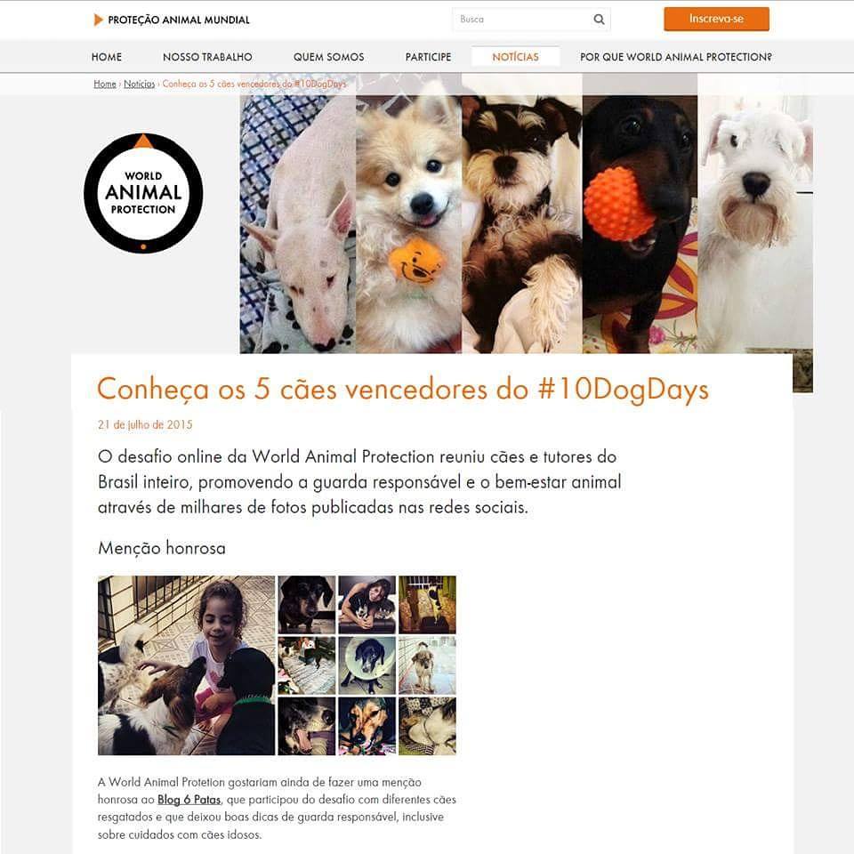Click the search magnifier icon
The height and width of the screenshot is (854, 854).
coord(599,20)
